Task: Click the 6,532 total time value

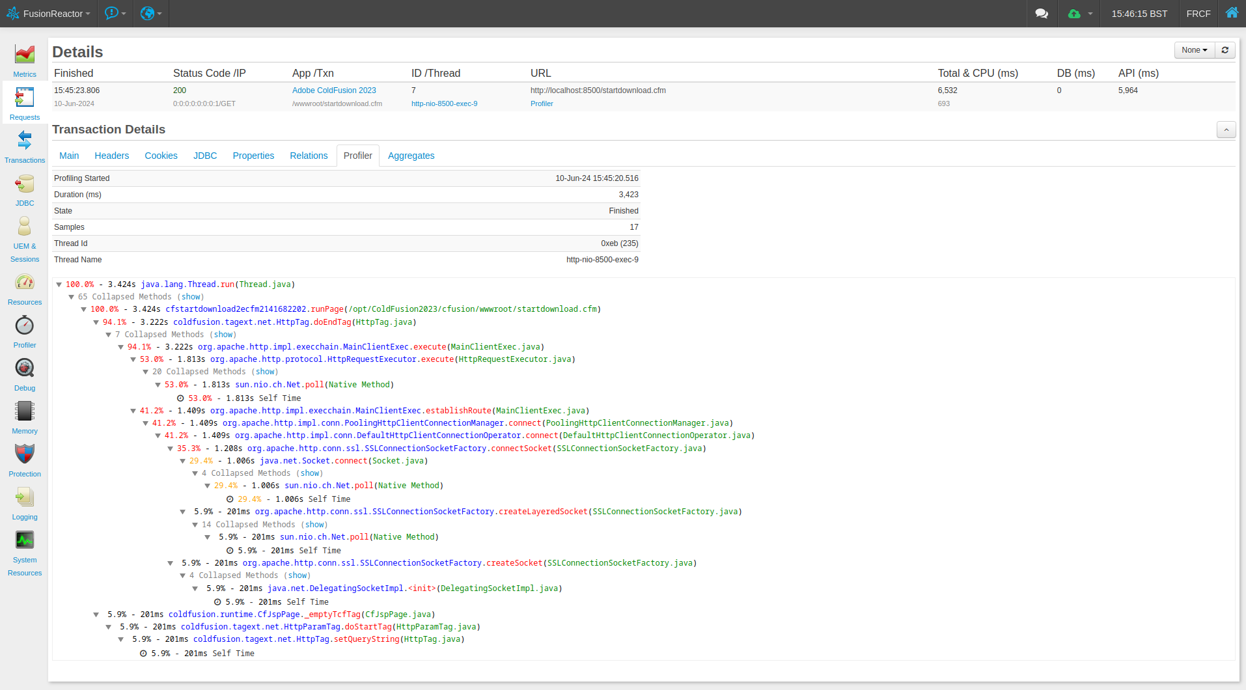Action: click(x=948, y=90)
